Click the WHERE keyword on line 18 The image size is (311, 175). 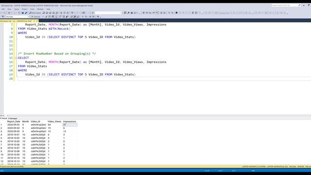tap(22, 70)
